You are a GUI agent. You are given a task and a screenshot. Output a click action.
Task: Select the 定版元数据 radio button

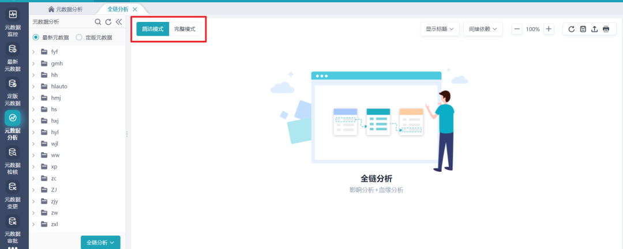tap(79, 37)
